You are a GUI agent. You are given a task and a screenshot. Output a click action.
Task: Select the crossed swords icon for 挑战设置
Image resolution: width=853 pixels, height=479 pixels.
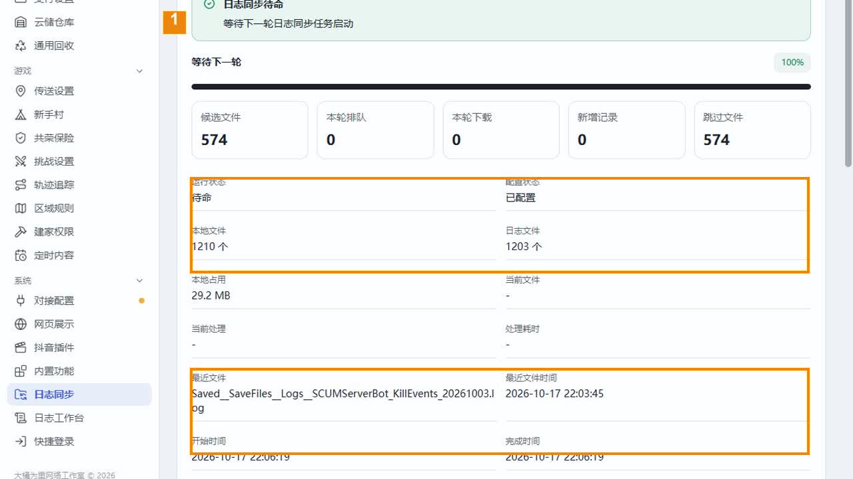click(x=21, y=161)
